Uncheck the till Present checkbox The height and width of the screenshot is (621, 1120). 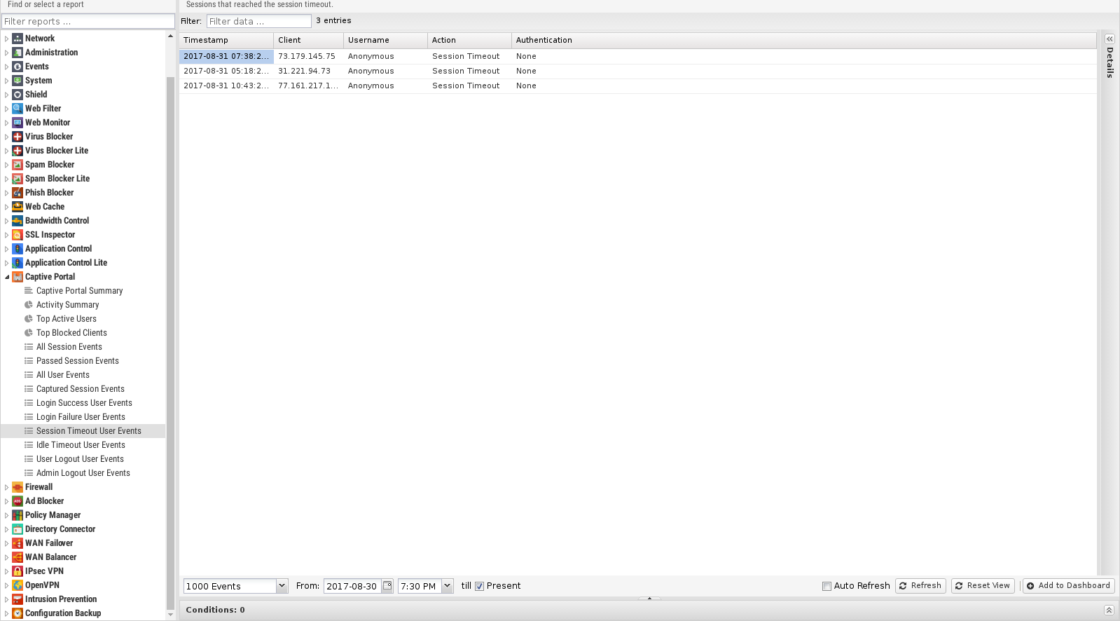pos(480,586)
